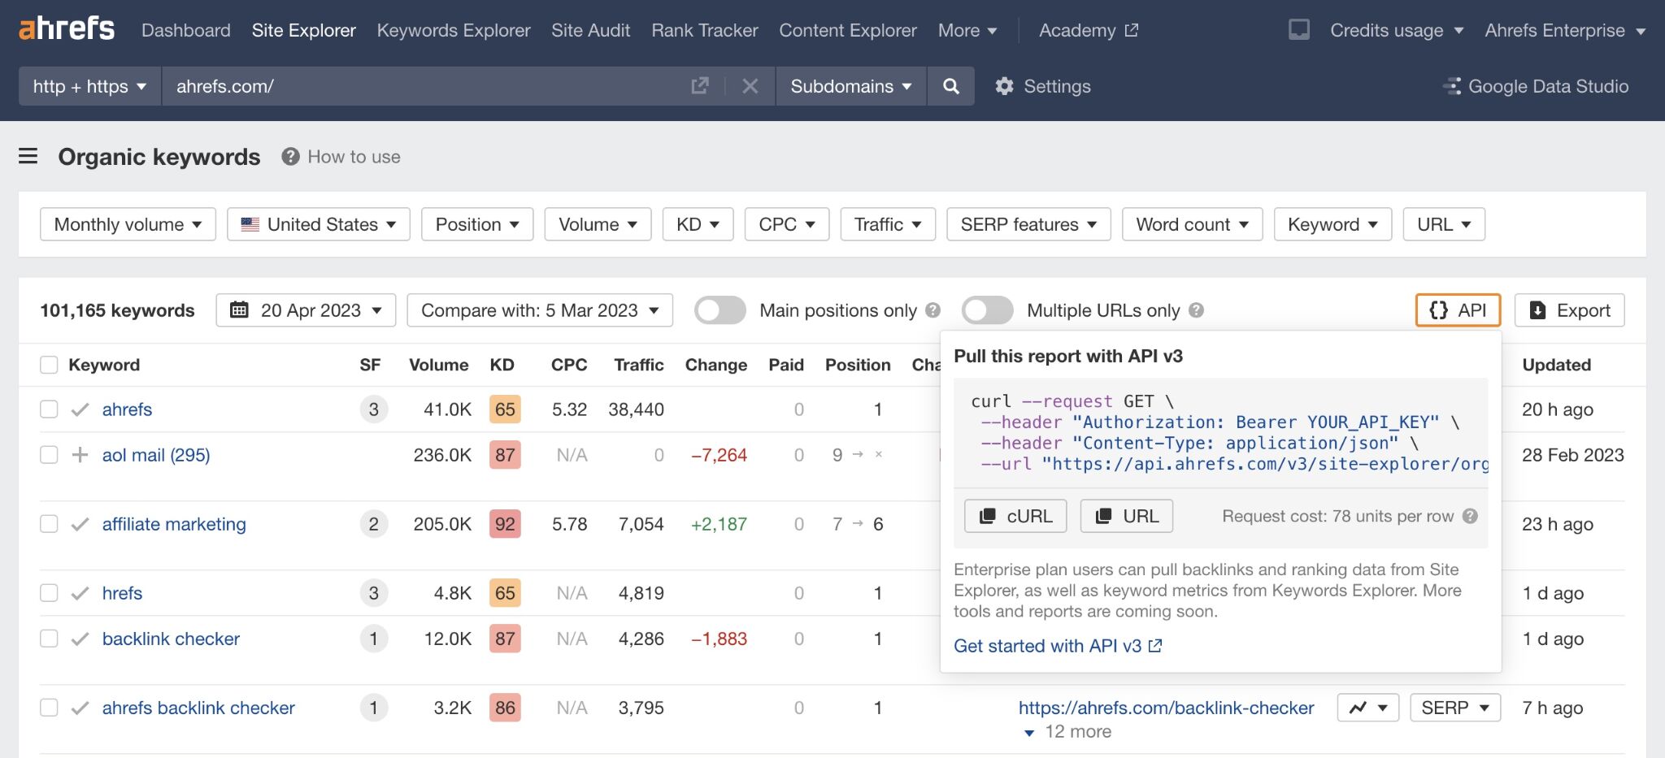This screenshot has width=1665, height=758.
Task: Turn on Multiple URLs only toggle
Action: pyautogui.click(x=987, y=310)
